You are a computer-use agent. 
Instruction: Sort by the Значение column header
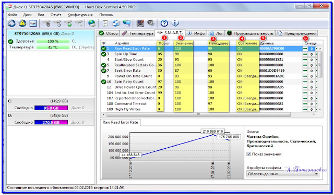tap(184, 43)
